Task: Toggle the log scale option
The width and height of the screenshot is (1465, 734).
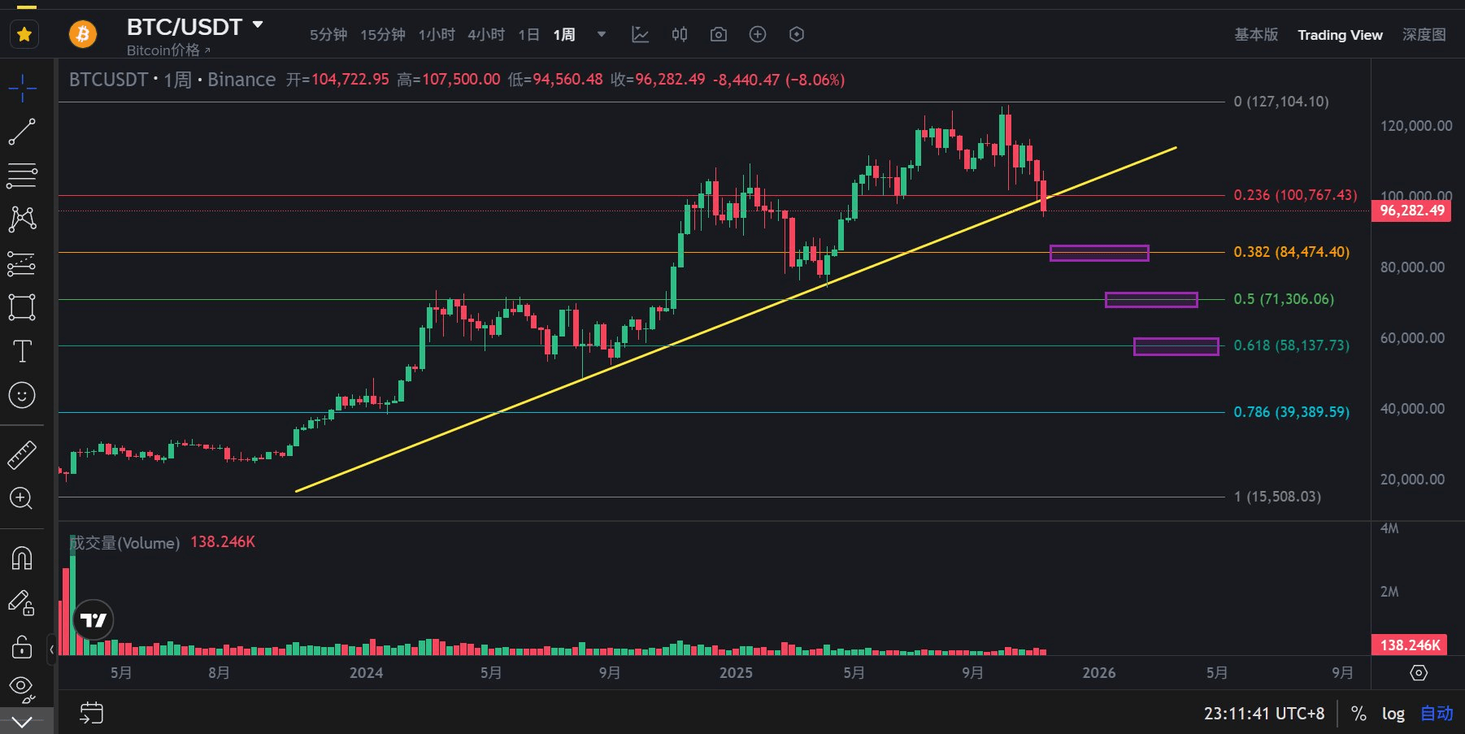Action: click(x=1393, y=714)
